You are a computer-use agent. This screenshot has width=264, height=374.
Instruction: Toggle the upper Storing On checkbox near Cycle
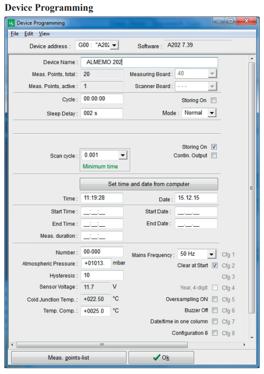coord(213,100)
